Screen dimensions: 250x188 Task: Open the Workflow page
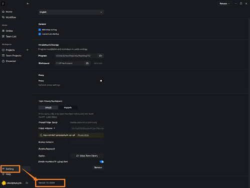click(x=11, y=18)
